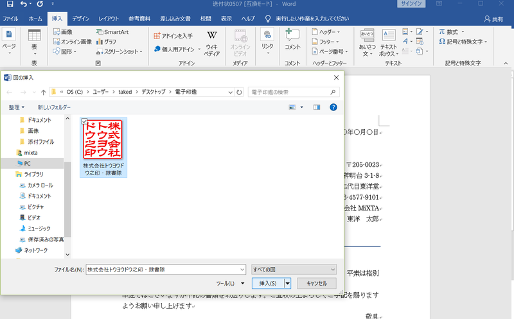The height and width of the screenshot is (319, 514).
Task: Switch to 校閲 tab
Action: click(x=206, y=19)
